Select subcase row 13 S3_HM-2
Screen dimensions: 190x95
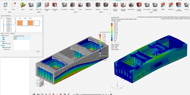[8, 25]
